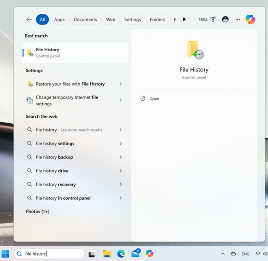Click the File History title in preview pane
The width and height of the screenshot is (268, 261).
[x=194, y=70]
